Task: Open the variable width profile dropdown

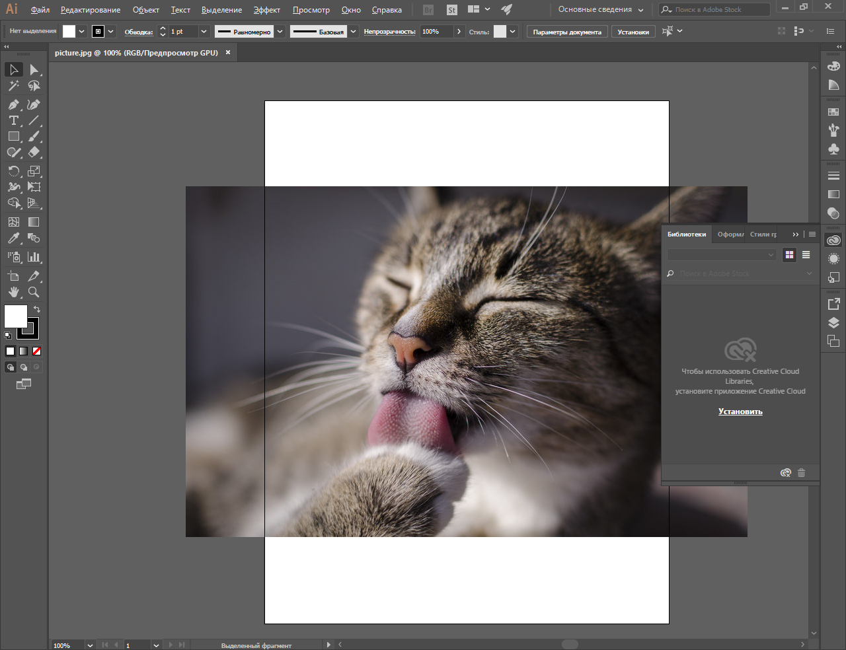Action: tap(280, 31)
